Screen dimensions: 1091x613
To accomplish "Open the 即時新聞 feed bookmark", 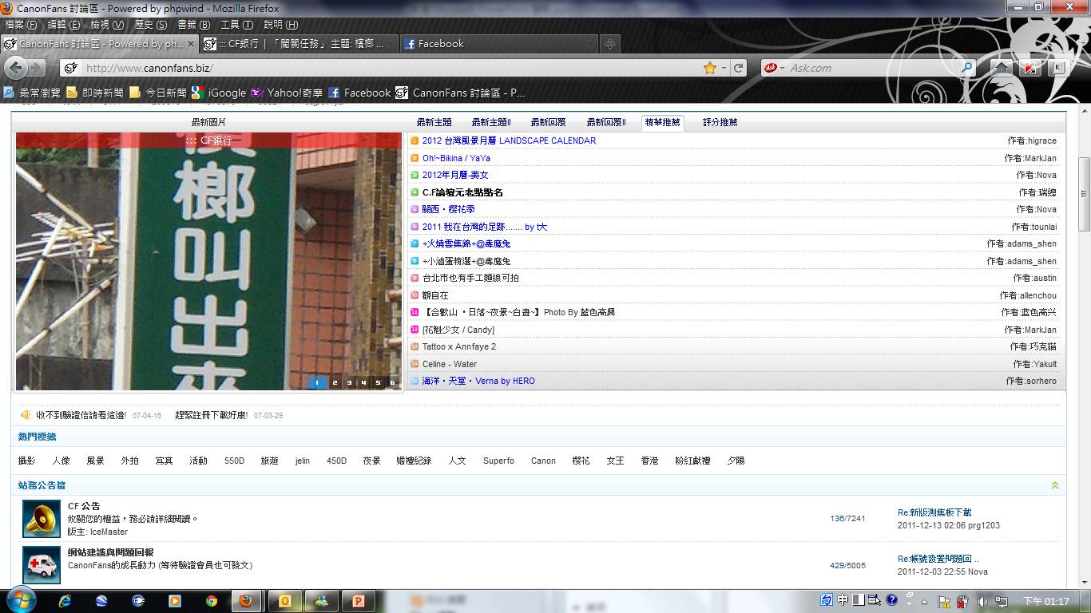I will coord(95,93).
